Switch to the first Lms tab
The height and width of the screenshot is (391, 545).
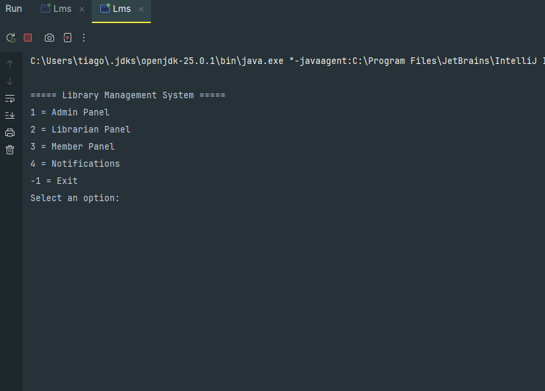tap(56, 9)
